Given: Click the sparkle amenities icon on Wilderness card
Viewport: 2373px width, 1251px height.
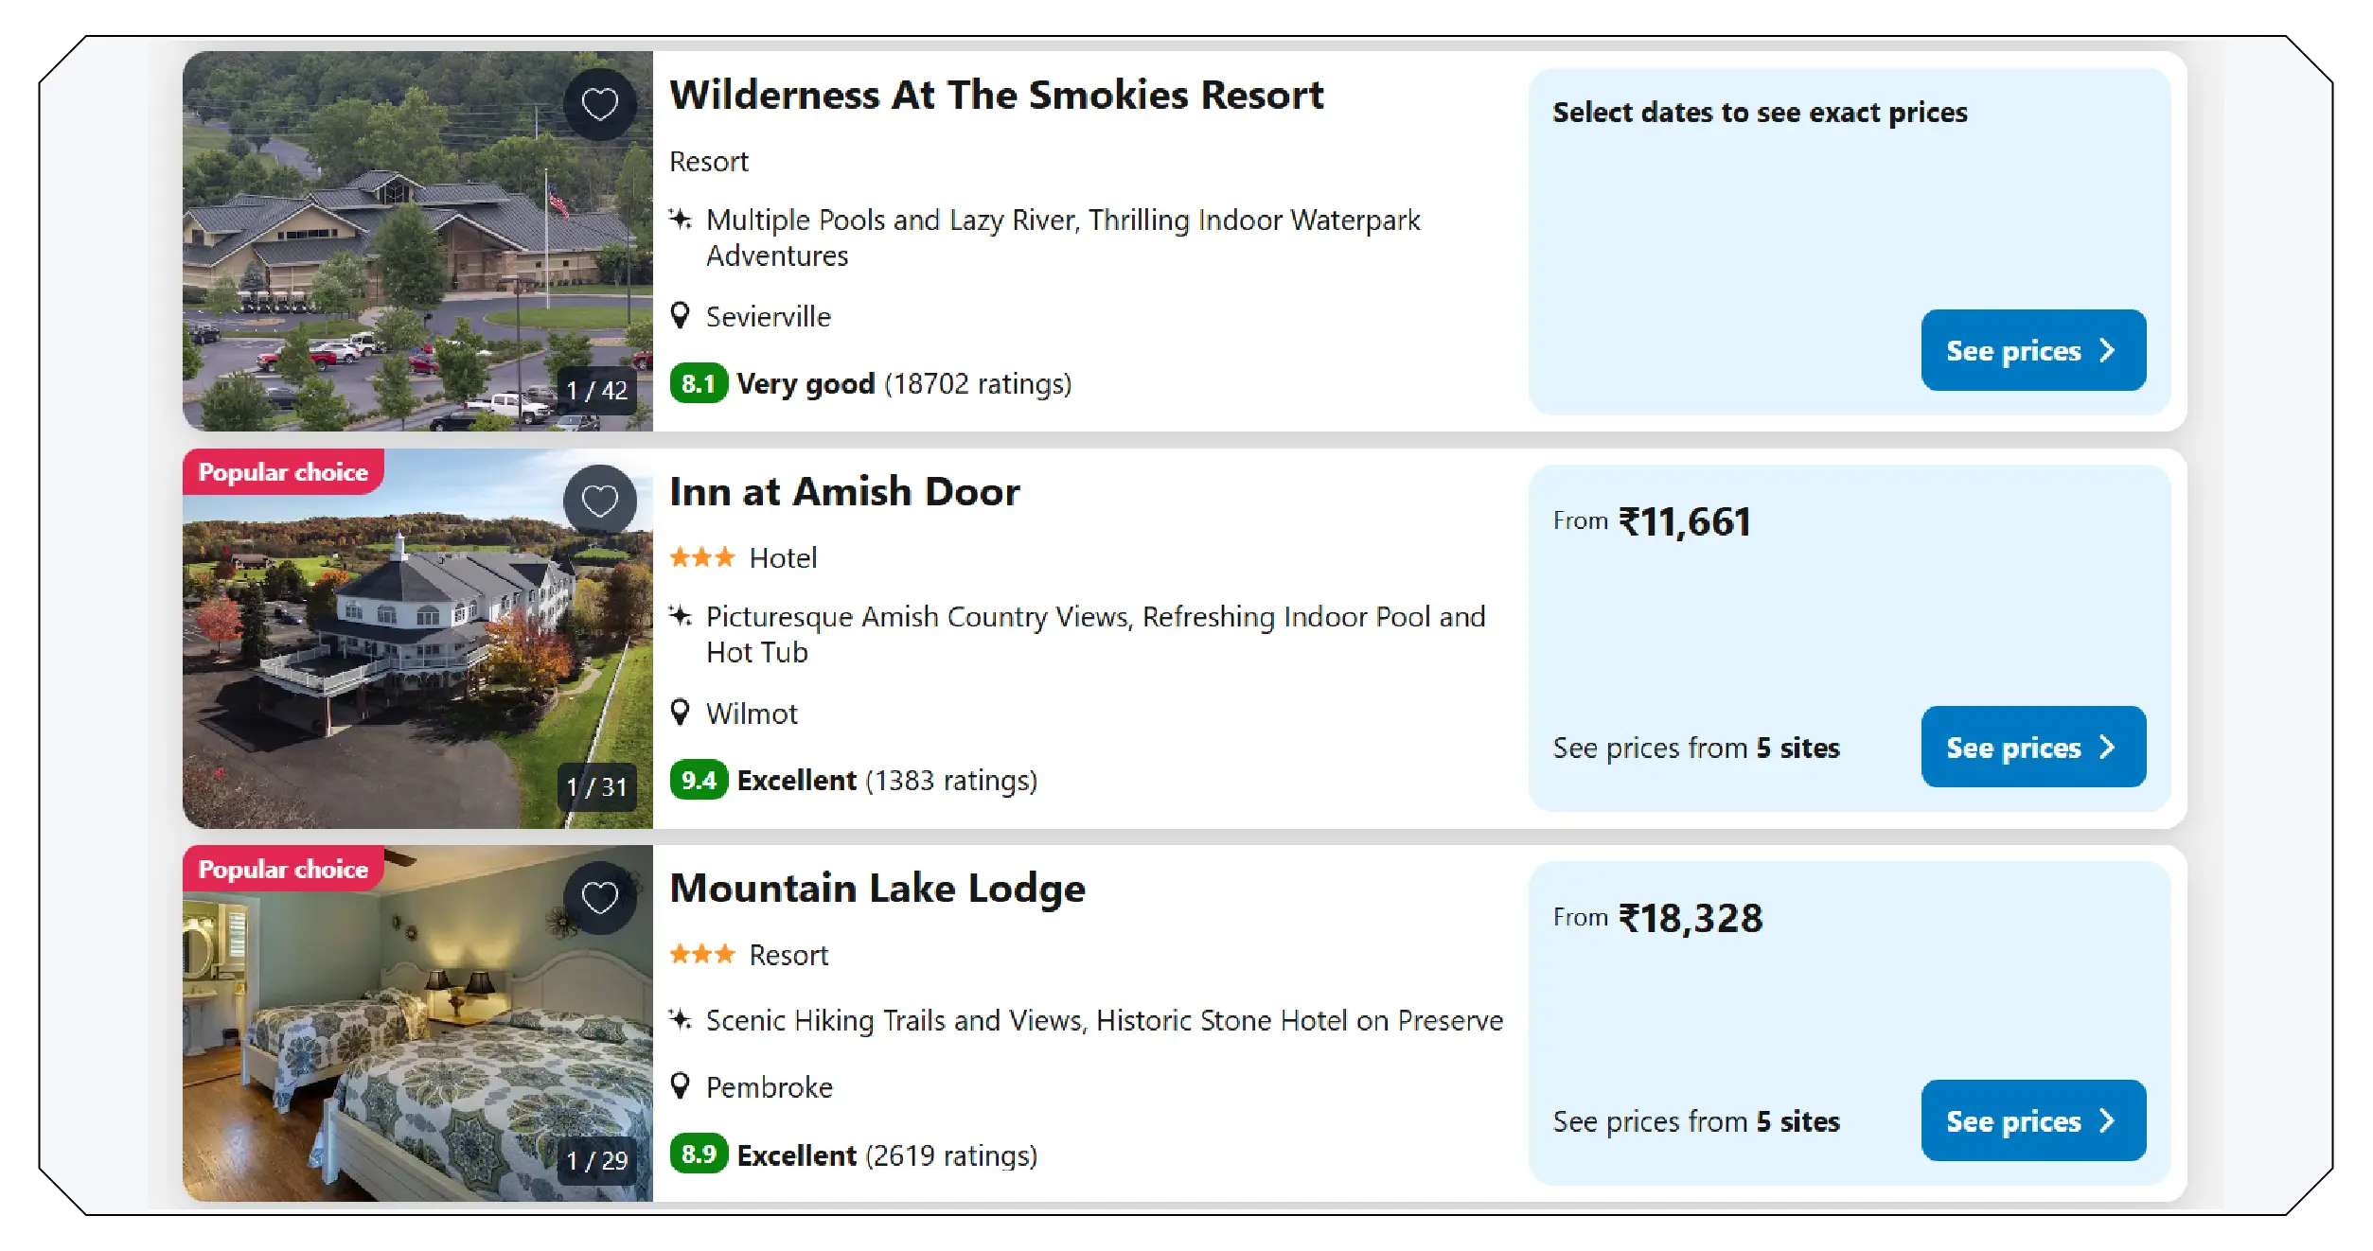Looking at the screenshot, I should click(x=682, y=219).
